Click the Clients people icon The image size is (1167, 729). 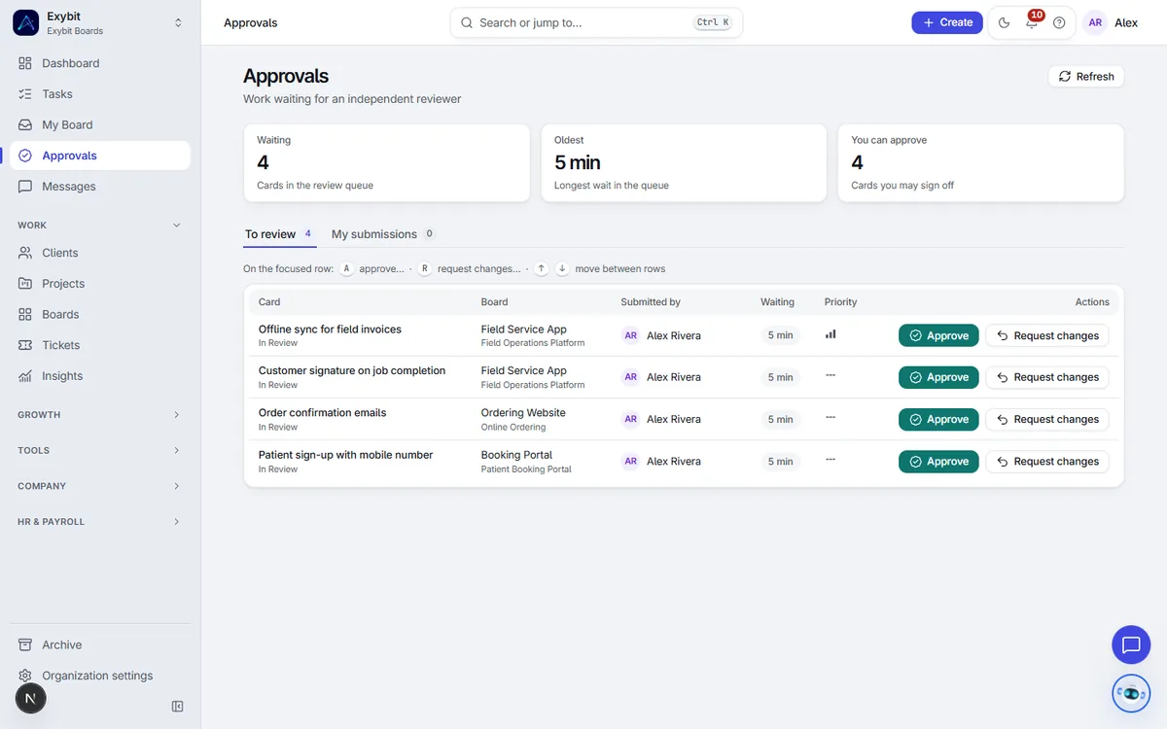[x=25, y=253]
